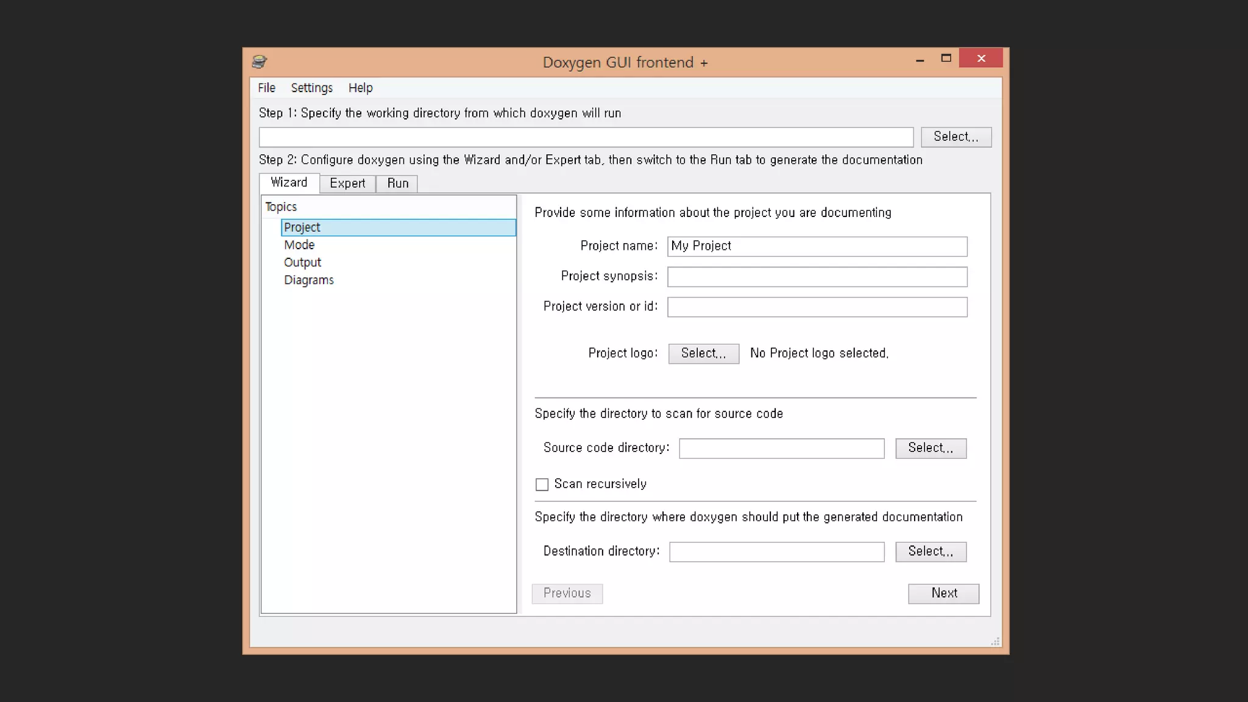Screen dimensions: 1248x702
Task: Click Select button for source code directory
Action: click(x=931, y=448)
